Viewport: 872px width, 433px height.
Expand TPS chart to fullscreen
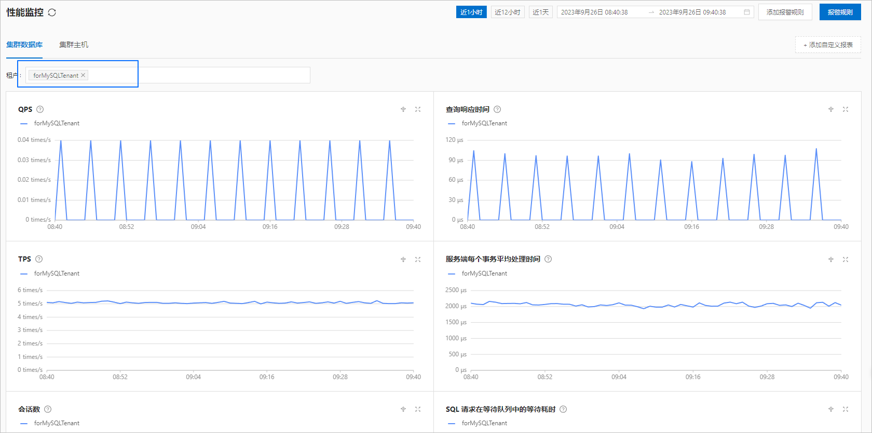pyautogui.click(x=418, y=259)
